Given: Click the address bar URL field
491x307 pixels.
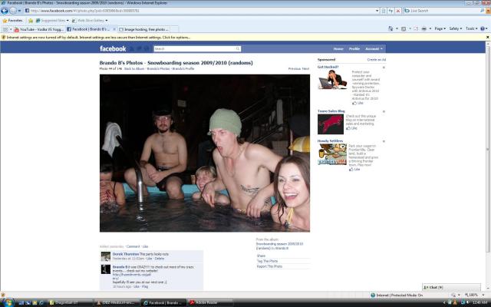Looking at the screenshot, I should (x=199, y=11).
